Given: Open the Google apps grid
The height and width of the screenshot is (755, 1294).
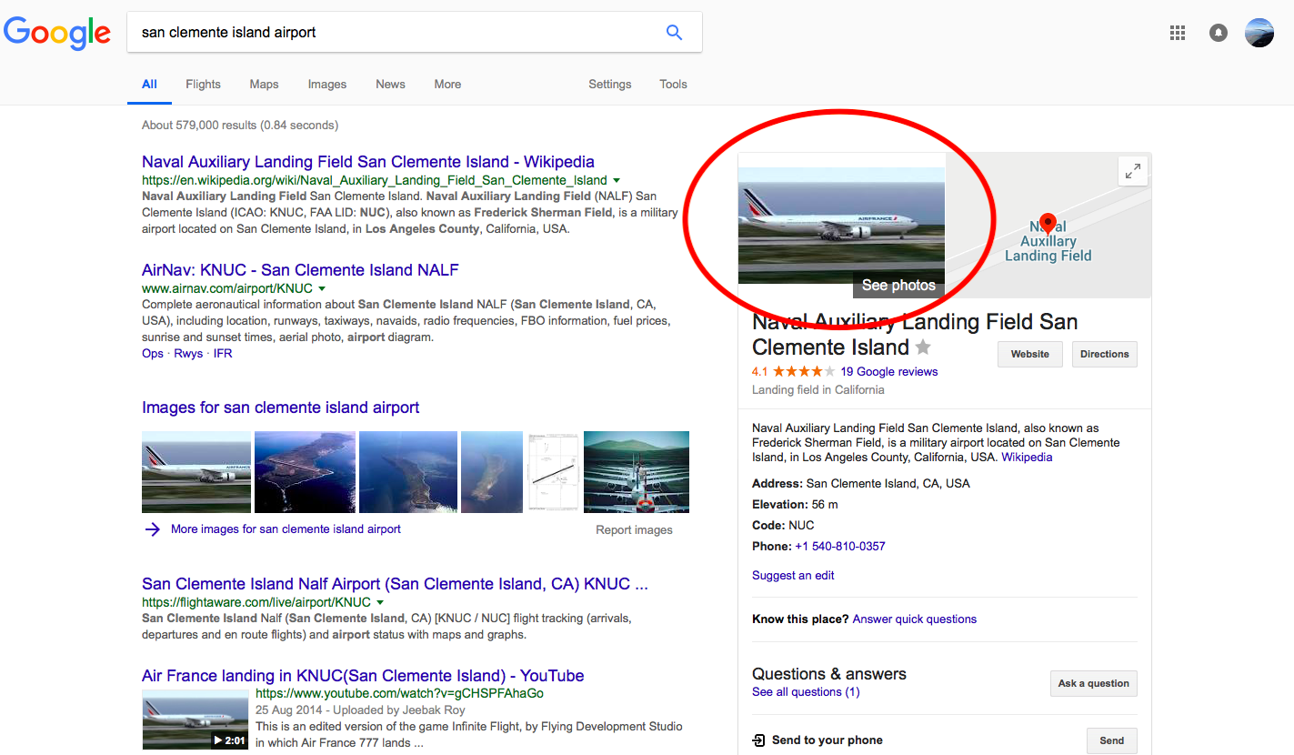Looking at the screenshot, I should (1178, 33).
